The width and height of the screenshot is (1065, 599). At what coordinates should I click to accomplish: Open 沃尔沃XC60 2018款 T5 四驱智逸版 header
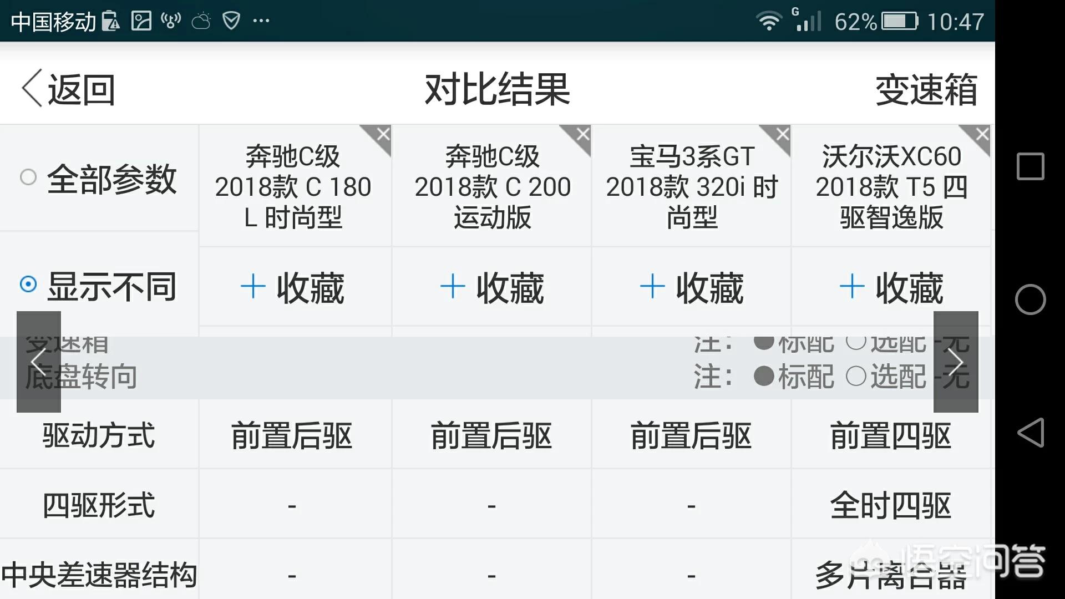point(891,187)
